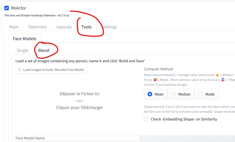Screen dimensions: 235x142
Task: Focus the Face Model Name field
Action: pyautogui.click(x=77, y=141)
